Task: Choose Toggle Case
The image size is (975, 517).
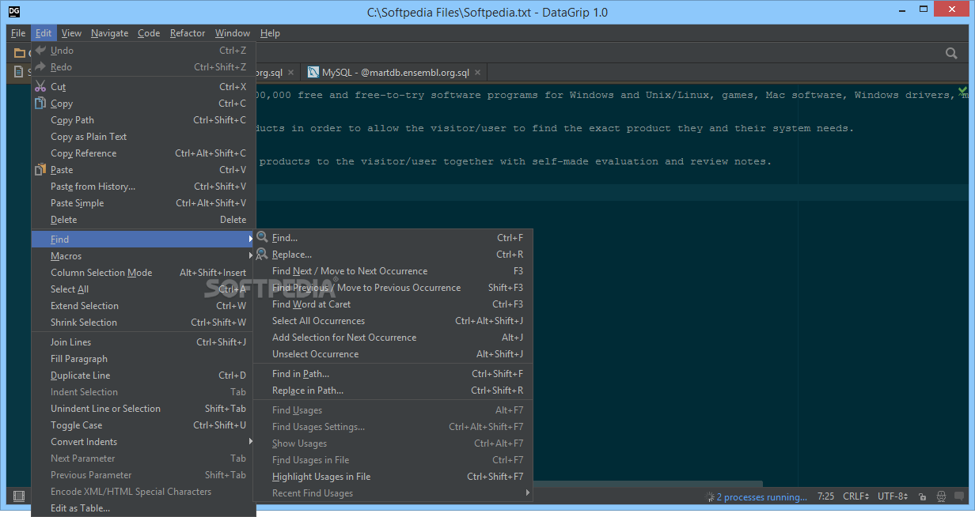Action: pyautogui.click(x=143, y=425)
